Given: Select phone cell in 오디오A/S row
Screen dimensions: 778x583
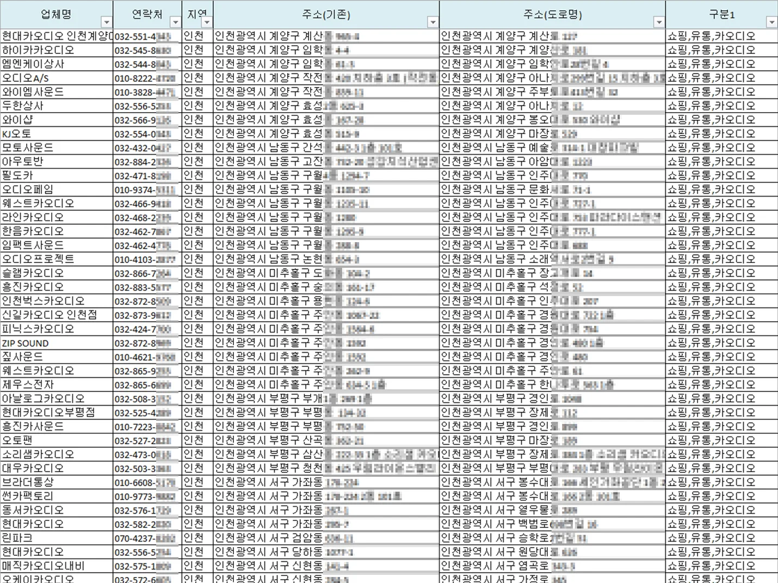Looking at the screenshot, I should [x=147, y=78].
